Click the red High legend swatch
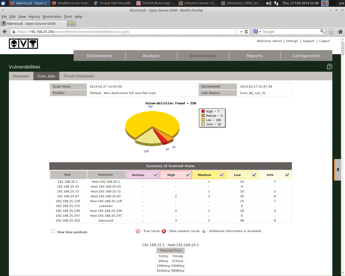Viewport: 345px width, 276px height. [x=203, y=111]
